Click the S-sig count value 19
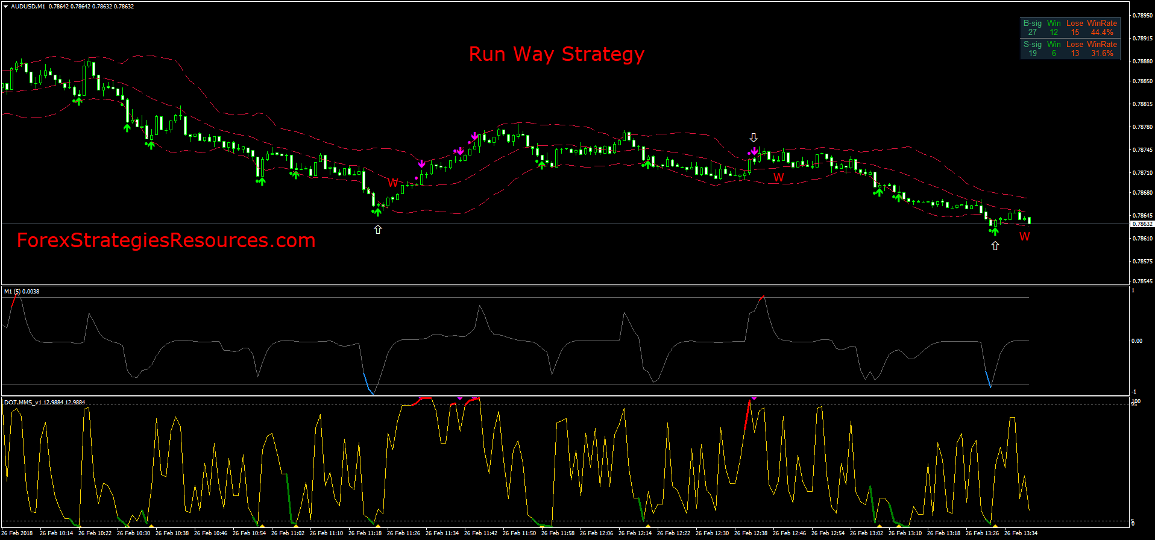The image size is (1155, 540). point(1033,54)
